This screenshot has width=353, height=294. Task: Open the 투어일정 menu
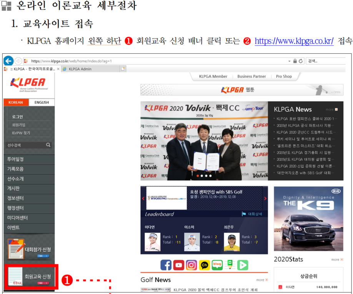tap(29, 159)
